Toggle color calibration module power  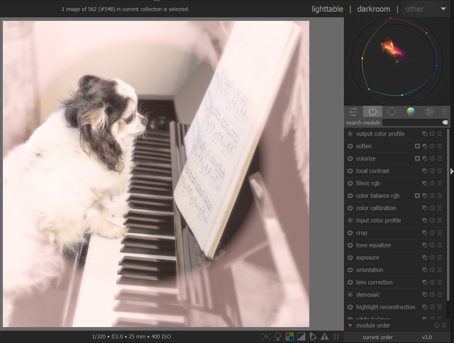(350, 208)
